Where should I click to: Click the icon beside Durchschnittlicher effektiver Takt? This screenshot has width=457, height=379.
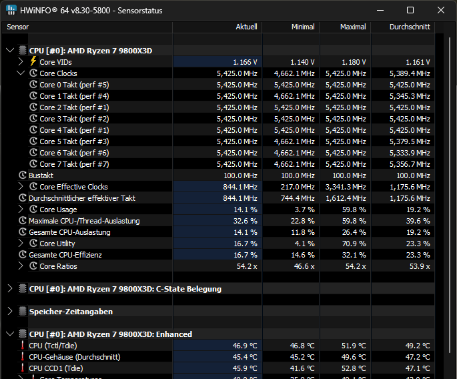coord(23,198)
